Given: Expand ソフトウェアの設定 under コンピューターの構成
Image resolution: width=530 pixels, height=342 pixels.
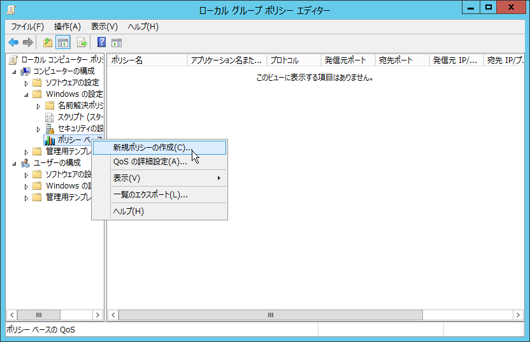Looking at the screenshot, I should tap(26, 83).
